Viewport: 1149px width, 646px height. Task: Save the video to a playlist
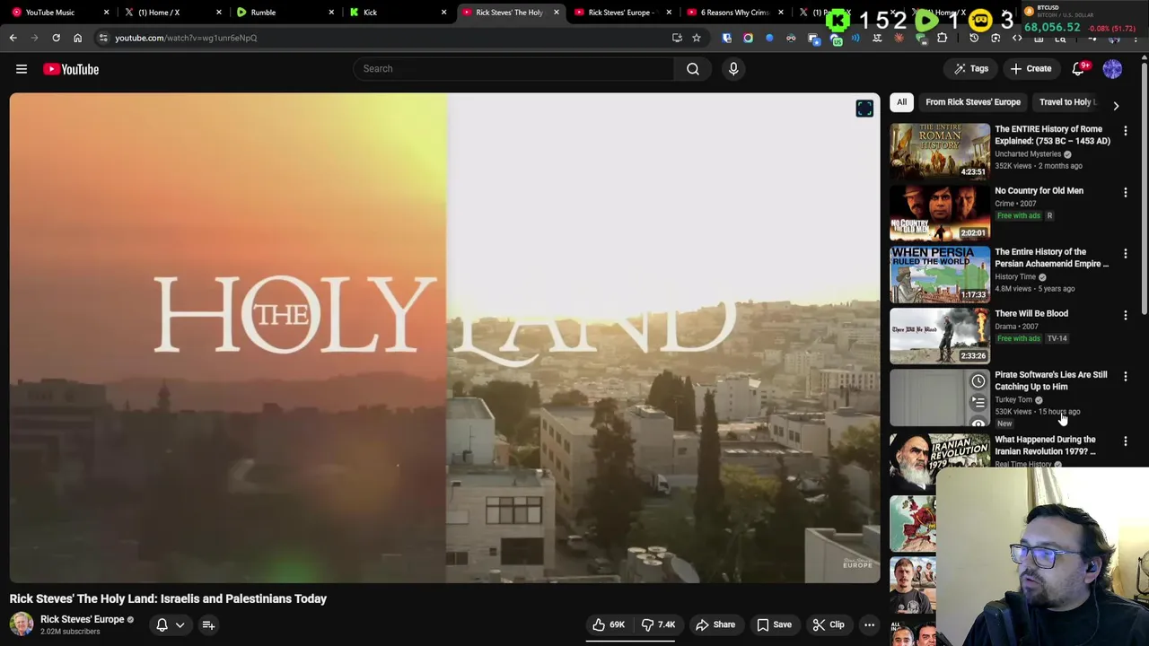pyautogui.click(x=774, y=624)
